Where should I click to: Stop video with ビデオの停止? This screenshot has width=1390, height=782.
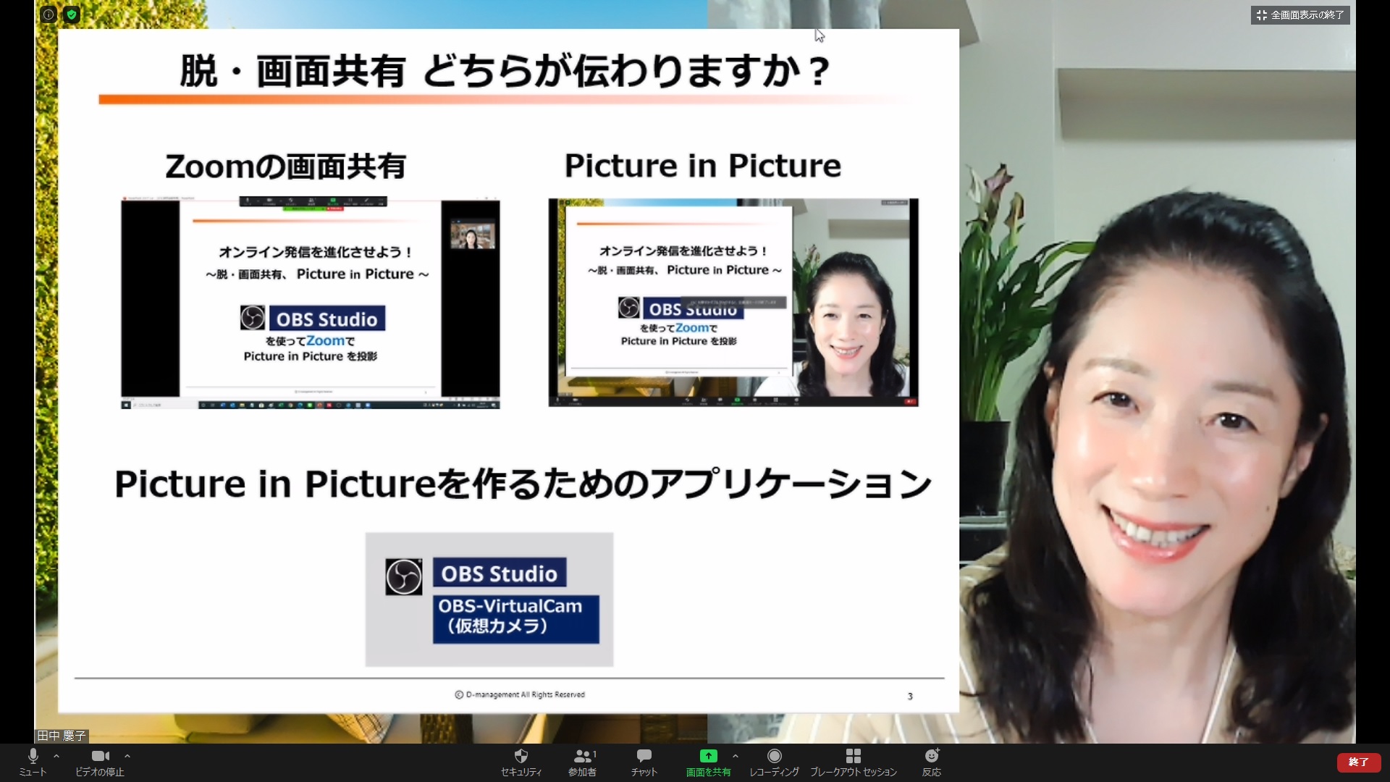[100, 763]
